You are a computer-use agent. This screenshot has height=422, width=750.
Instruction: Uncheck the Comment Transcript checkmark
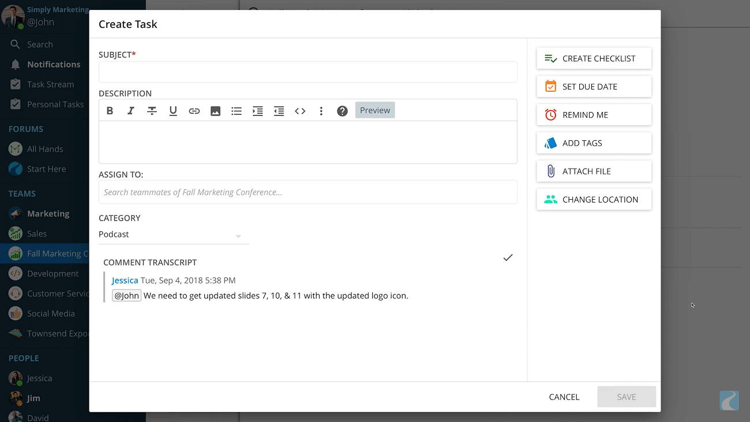pos(508,257)
